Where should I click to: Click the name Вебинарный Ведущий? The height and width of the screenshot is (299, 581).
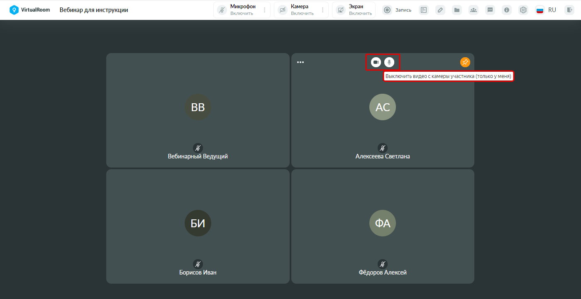[x=198, y=156]
